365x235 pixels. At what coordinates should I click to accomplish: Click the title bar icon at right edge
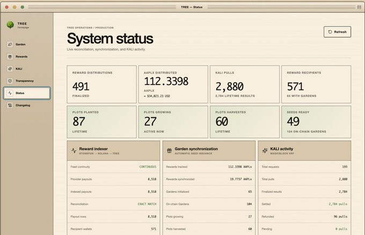pos(359,7)
